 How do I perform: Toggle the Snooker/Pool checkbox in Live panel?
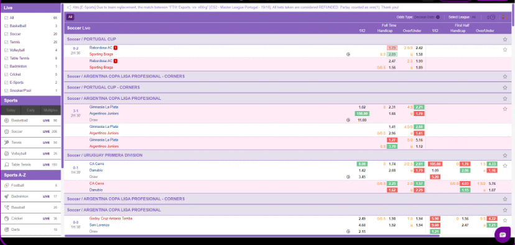[6, 91]
